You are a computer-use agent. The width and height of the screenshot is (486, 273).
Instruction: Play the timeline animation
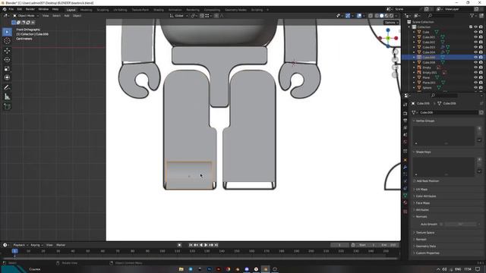(x=206, y=245)
